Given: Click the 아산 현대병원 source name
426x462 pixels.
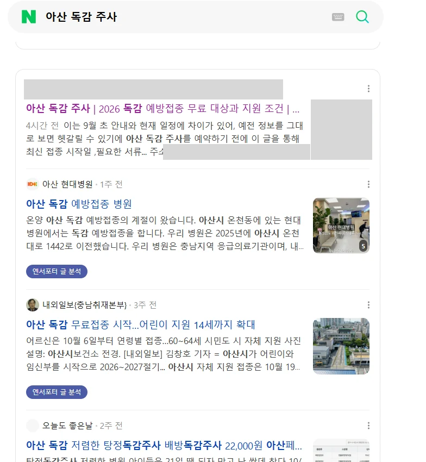Looking at the screenshot, I should [67, 184].
